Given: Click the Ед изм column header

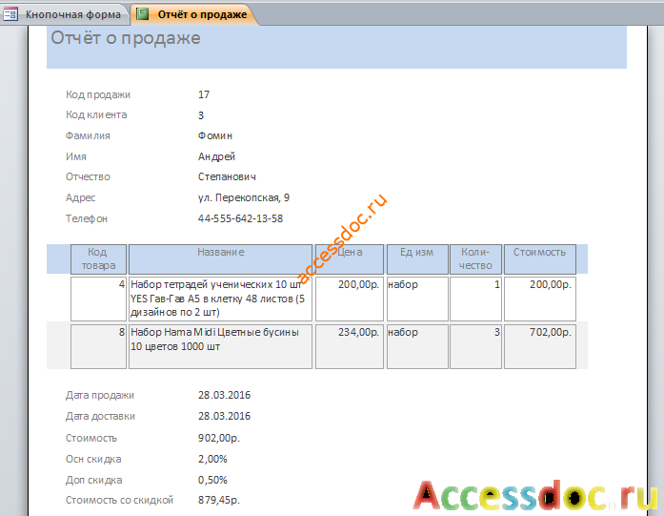Looking at the screenshot, I should click(417, 258).
